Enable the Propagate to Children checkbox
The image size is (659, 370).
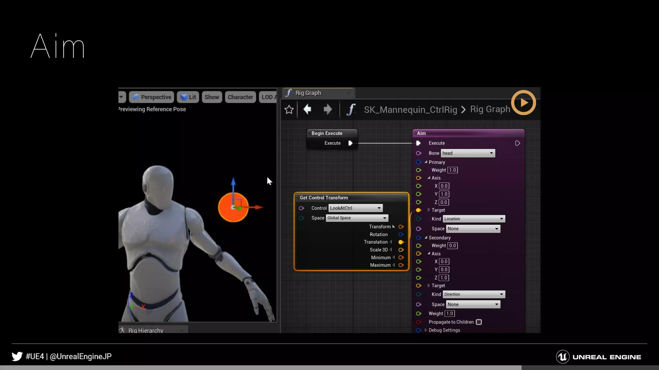coord(479,322)
